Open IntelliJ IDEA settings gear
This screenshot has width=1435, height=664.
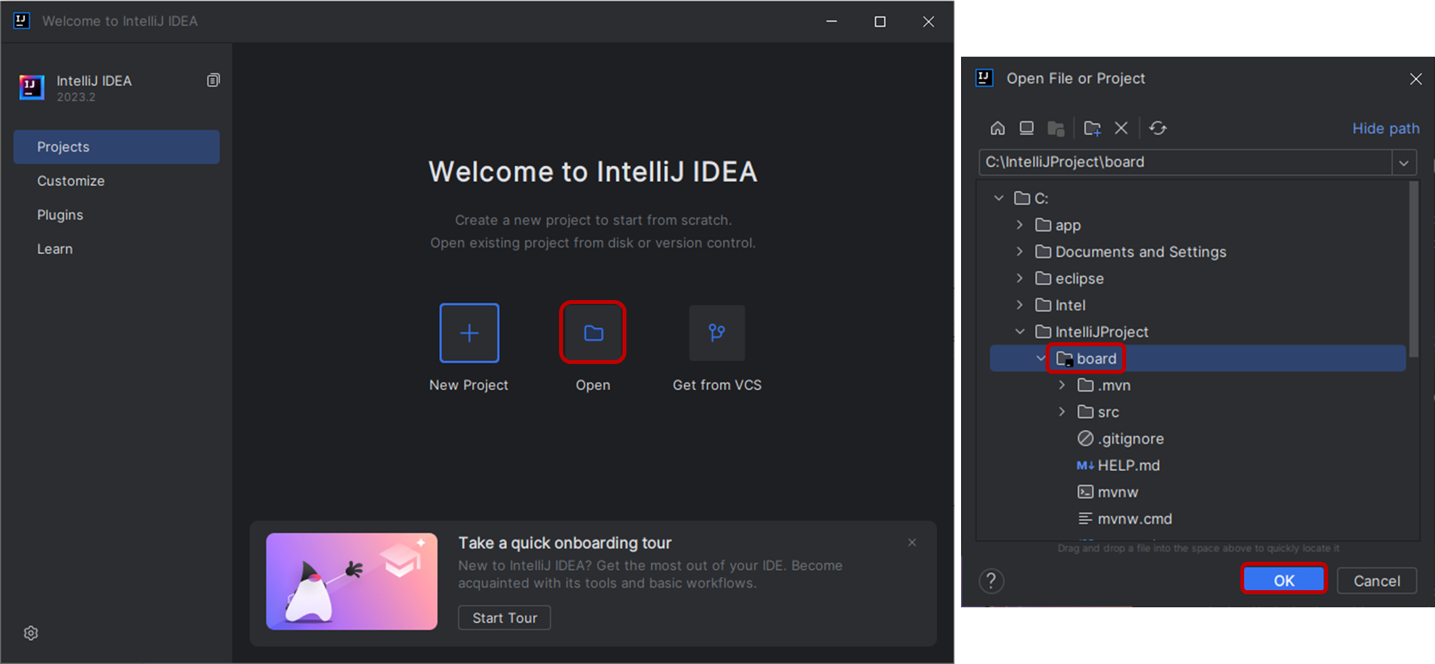[x=30, y=632]
